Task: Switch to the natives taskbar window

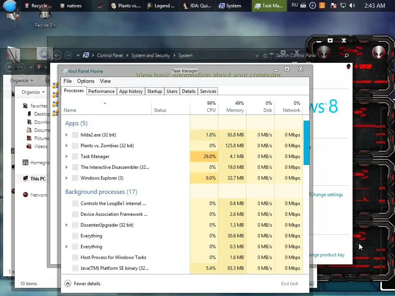Action: click(x=71, y=5)
